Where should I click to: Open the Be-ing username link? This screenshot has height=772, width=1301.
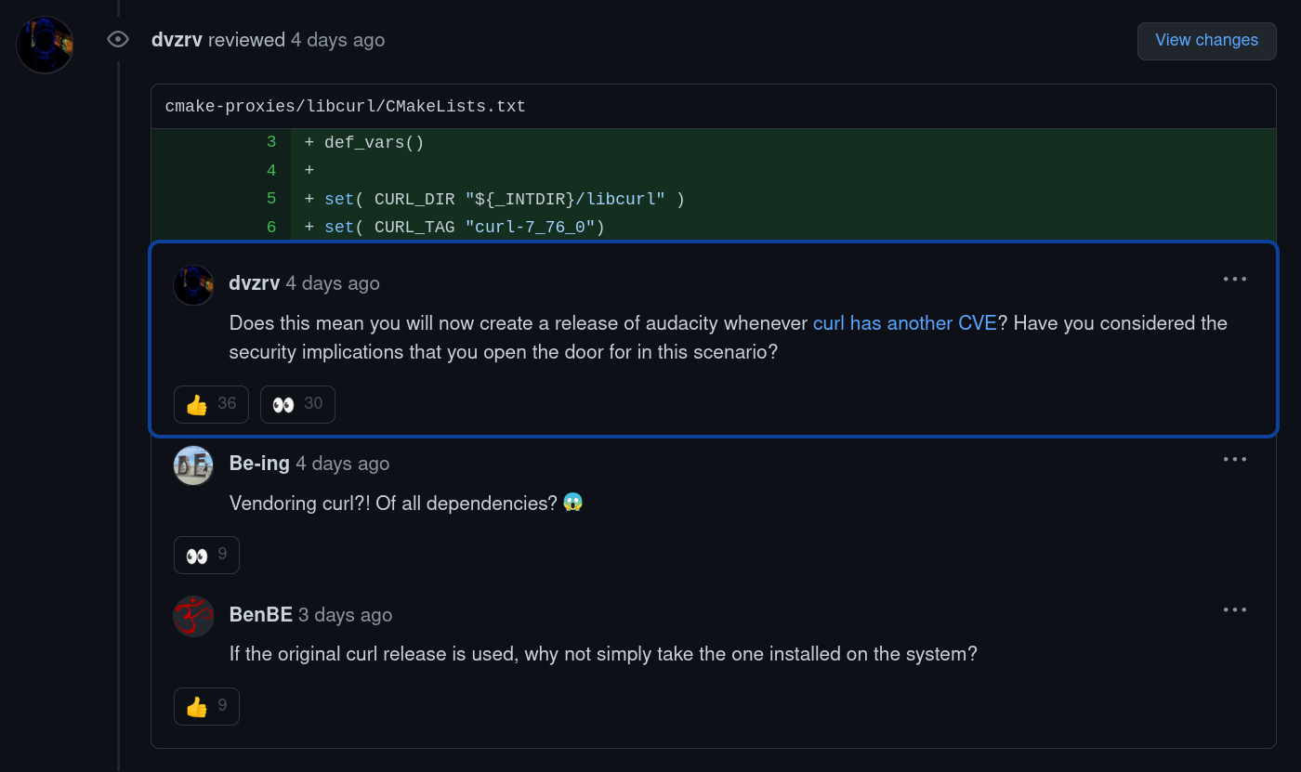pyautogui.click(x=259, y=464)
